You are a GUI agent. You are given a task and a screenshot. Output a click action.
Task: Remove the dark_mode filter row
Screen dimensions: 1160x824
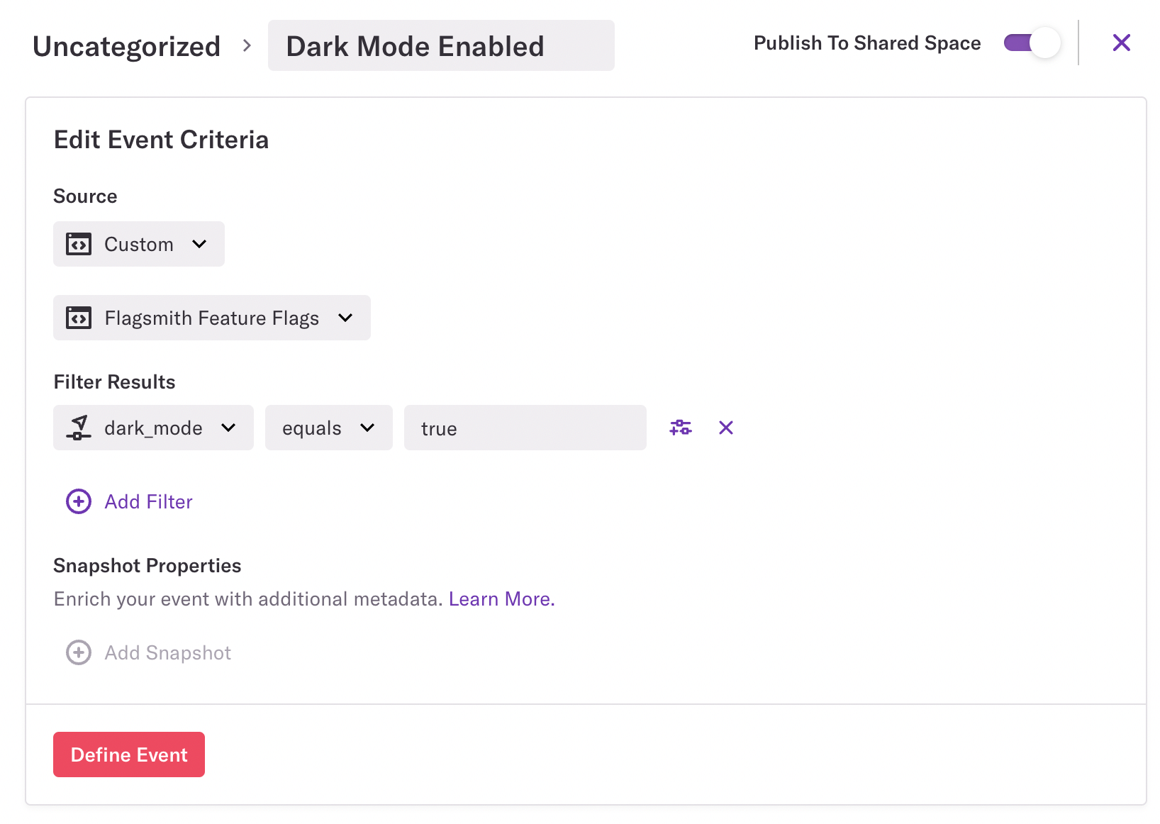(726, 428)
